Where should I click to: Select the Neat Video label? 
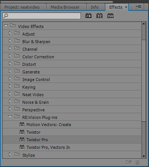[x=33, y=95]
